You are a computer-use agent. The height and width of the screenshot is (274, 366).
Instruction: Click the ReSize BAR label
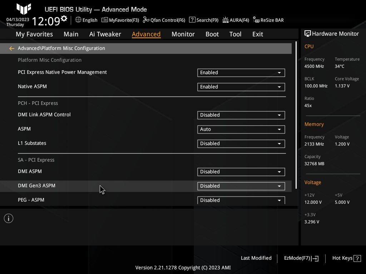coord(272,20)
